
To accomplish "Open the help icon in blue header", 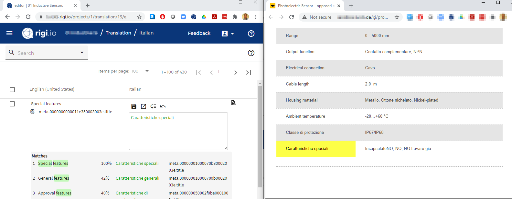I will click(251, 33).
